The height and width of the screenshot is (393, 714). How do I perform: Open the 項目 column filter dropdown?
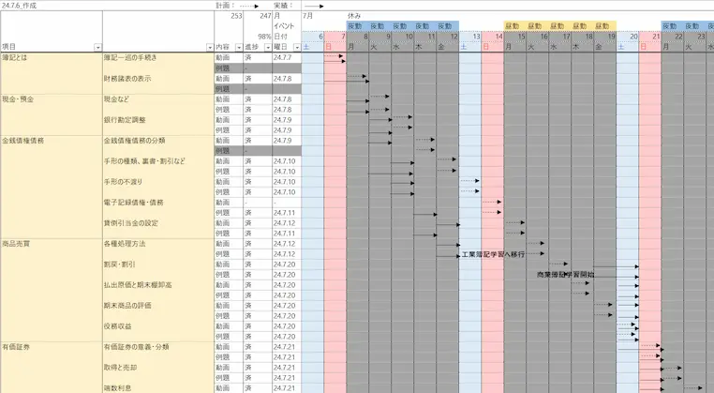tap(97, 47)
